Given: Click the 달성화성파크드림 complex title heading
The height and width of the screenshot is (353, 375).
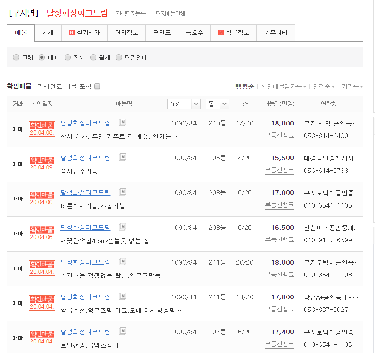Looking at the screenshot, I should click(77, 13).
